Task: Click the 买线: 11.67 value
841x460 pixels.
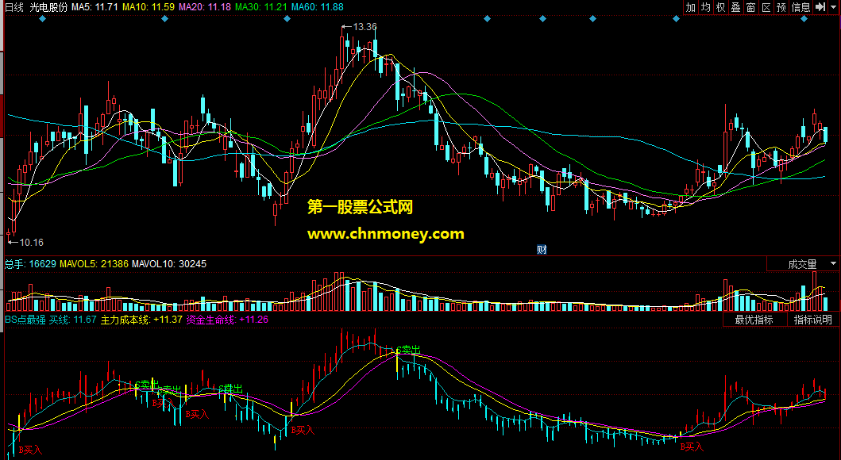Action: [73, 320]
